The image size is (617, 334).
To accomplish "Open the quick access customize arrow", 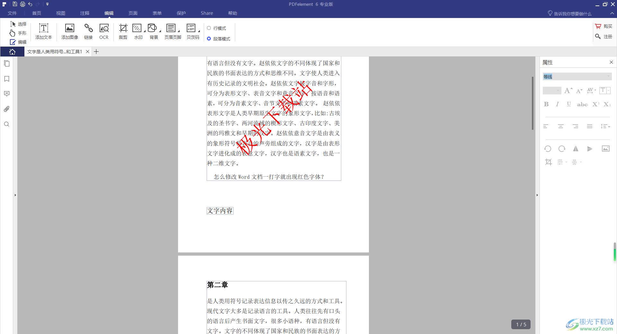I will (47, 4).
